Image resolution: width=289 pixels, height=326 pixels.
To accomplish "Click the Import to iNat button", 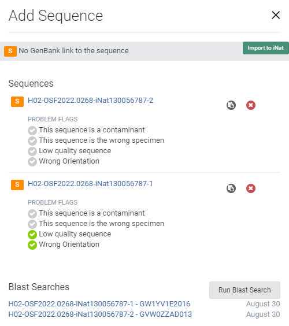I will point(265,48).
